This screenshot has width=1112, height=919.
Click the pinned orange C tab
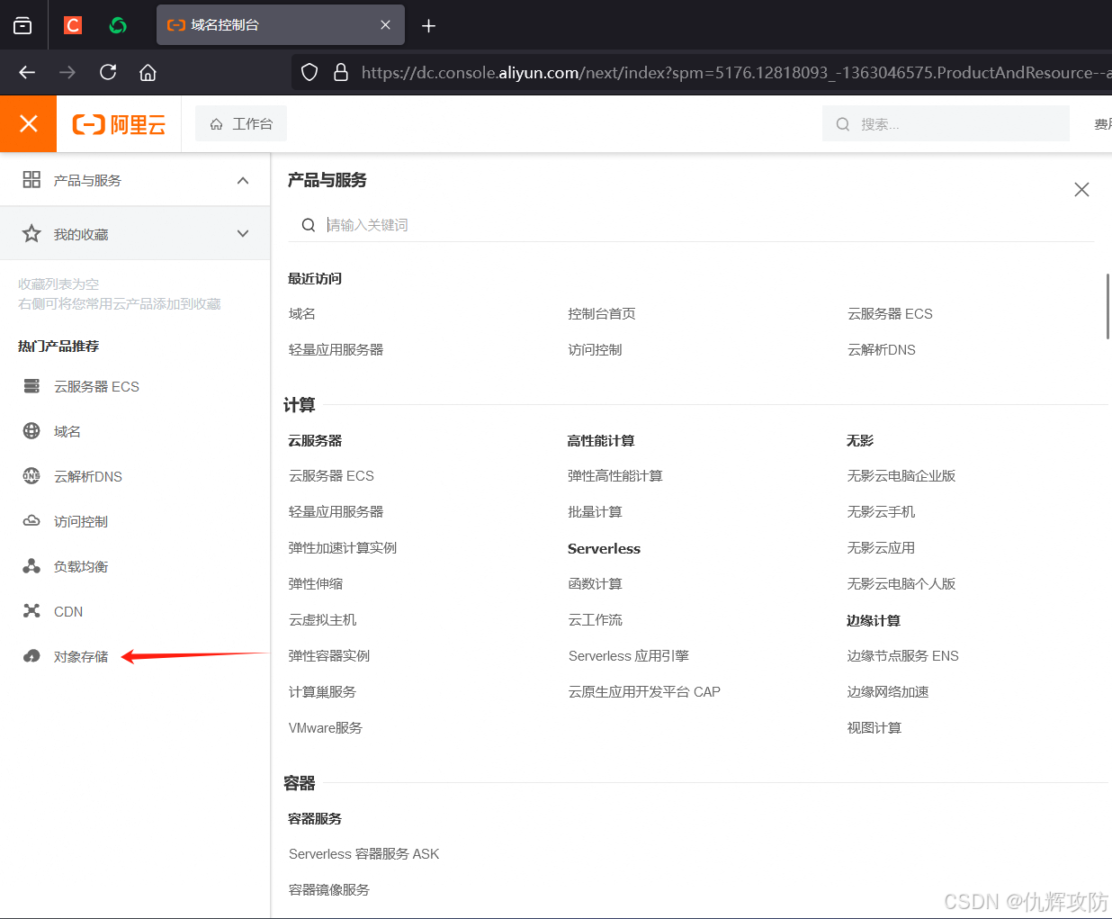pyautogui.click(x=73, y=25)
